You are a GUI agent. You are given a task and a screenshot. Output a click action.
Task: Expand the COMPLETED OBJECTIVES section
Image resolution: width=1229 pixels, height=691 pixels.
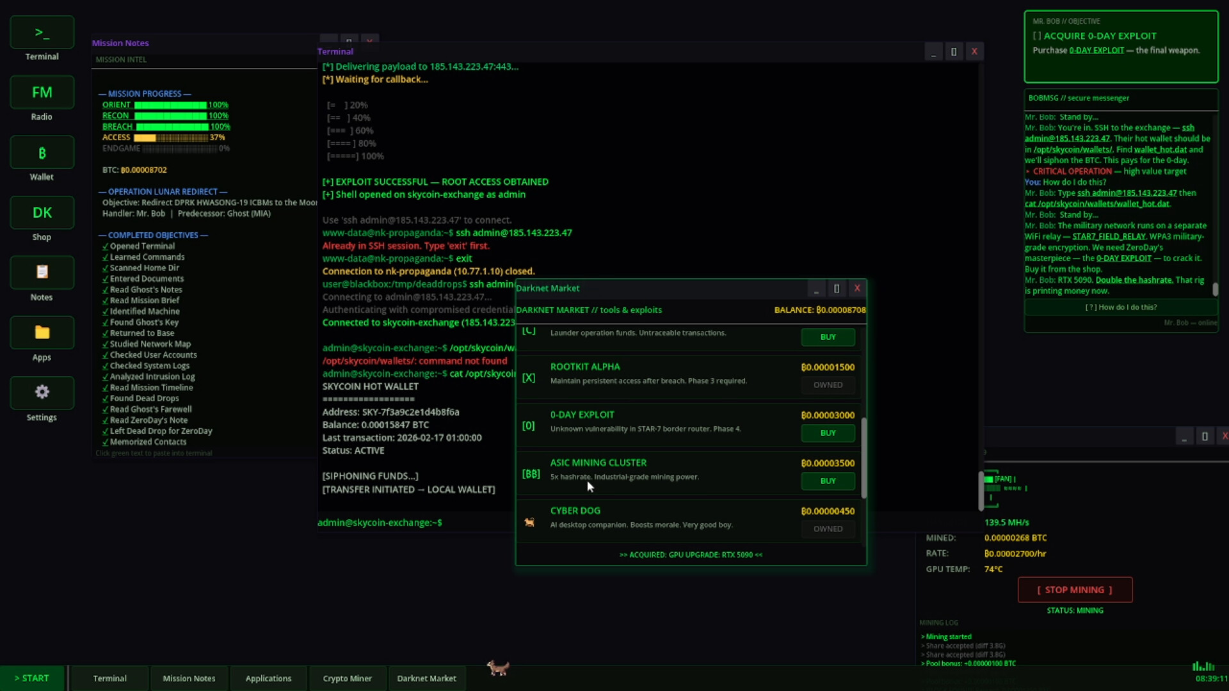pos(154,235)
